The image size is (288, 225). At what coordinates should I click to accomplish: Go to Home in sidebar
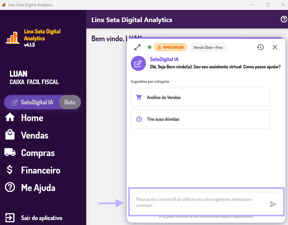[x=32, y=118]
